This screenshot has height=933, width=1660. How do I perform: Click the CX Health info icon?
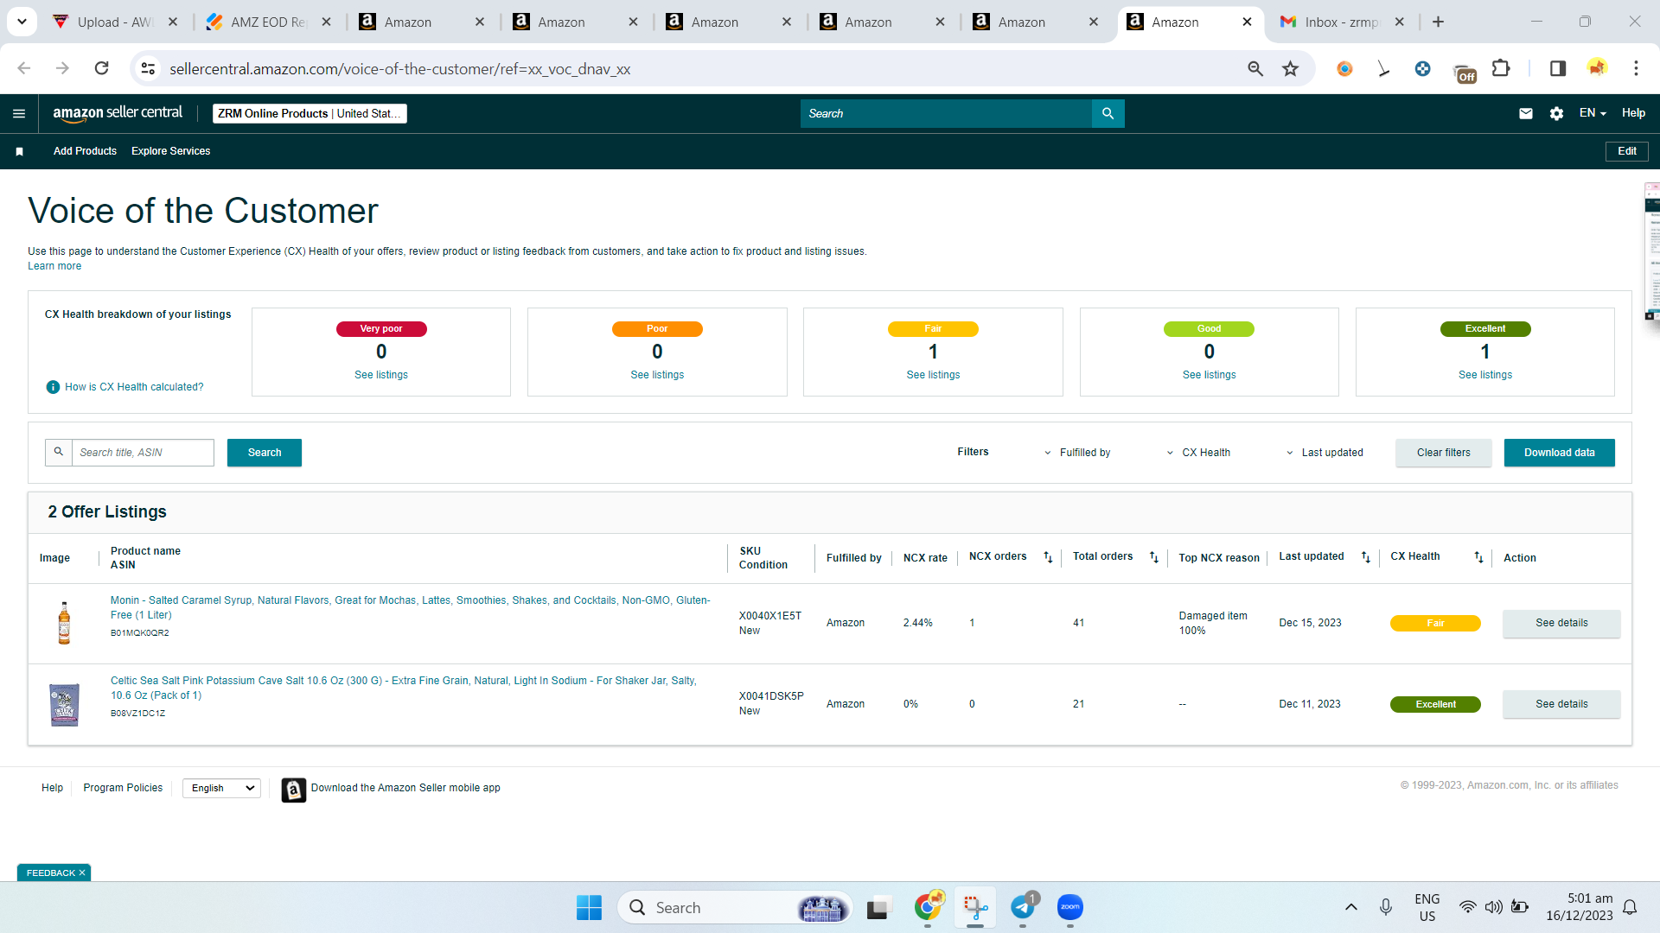[53, 387]
